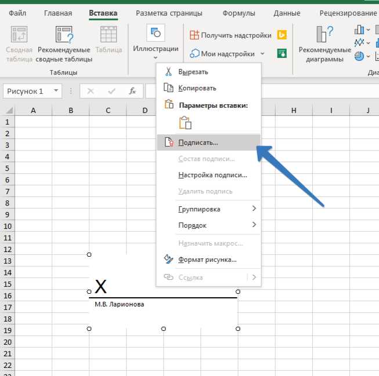Open the Разметка страницы tab
379x376 pixels.
point(169,13)
